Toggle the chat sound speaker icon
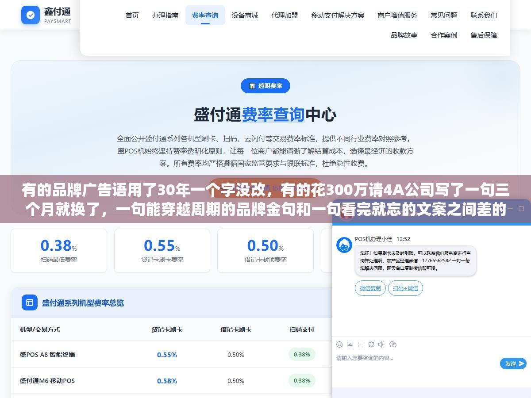 381,344
